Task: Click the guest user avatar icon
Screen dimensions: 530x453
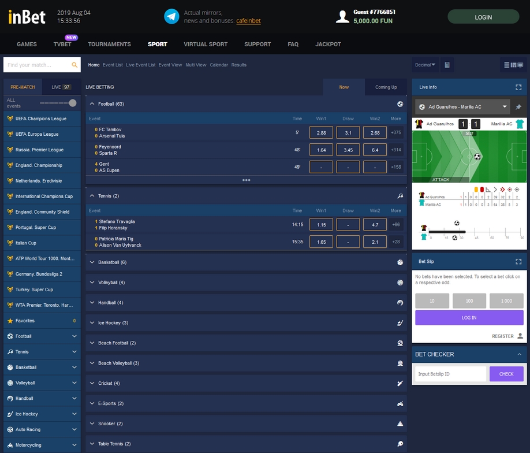Action: pos(342,17)
